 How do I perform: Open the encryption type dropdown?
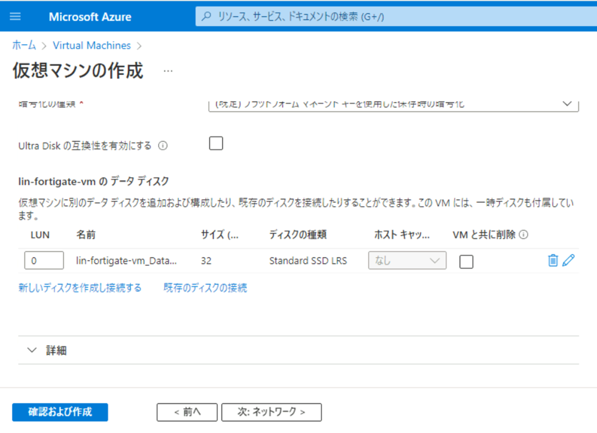tap(394, 104)
